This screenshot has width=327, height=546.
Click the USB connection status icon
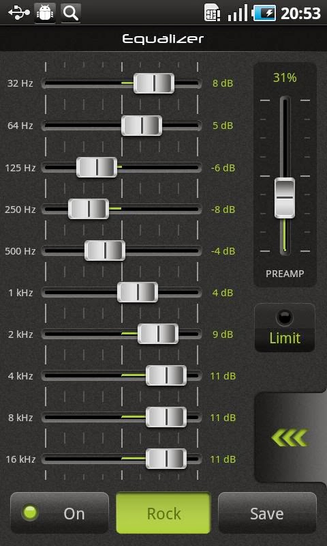point(19,13)
